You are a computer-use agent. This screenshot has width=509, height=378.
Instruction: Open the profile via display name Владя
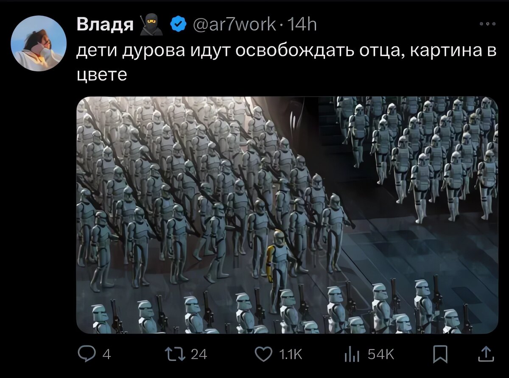coord(105,25)
